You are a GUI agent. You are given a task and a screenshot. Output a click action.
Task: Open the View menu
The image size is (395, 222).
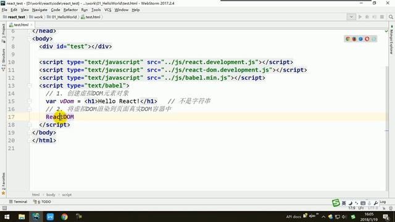point(25,10)
